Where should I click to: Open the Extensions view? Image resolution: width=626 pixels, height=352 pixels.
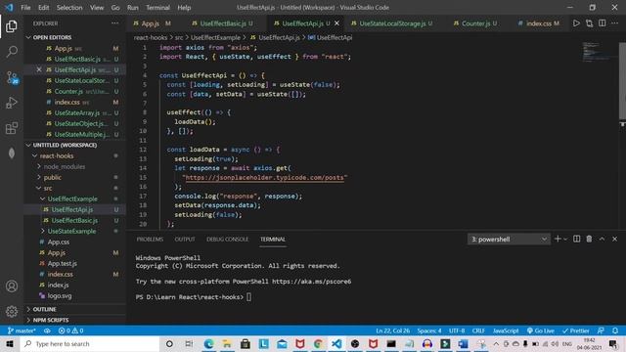(12, 128)
